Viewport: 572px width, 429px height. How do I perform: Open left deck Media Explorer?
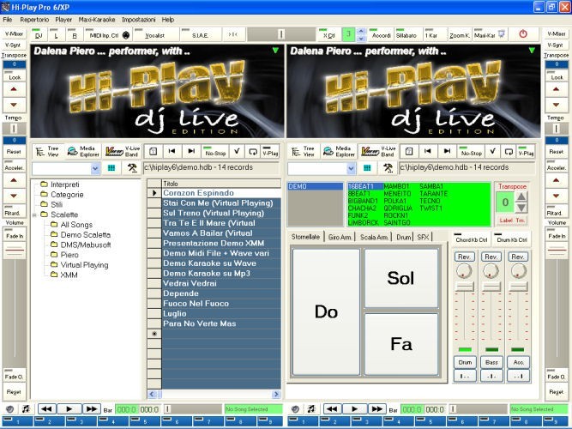point(83,151)
